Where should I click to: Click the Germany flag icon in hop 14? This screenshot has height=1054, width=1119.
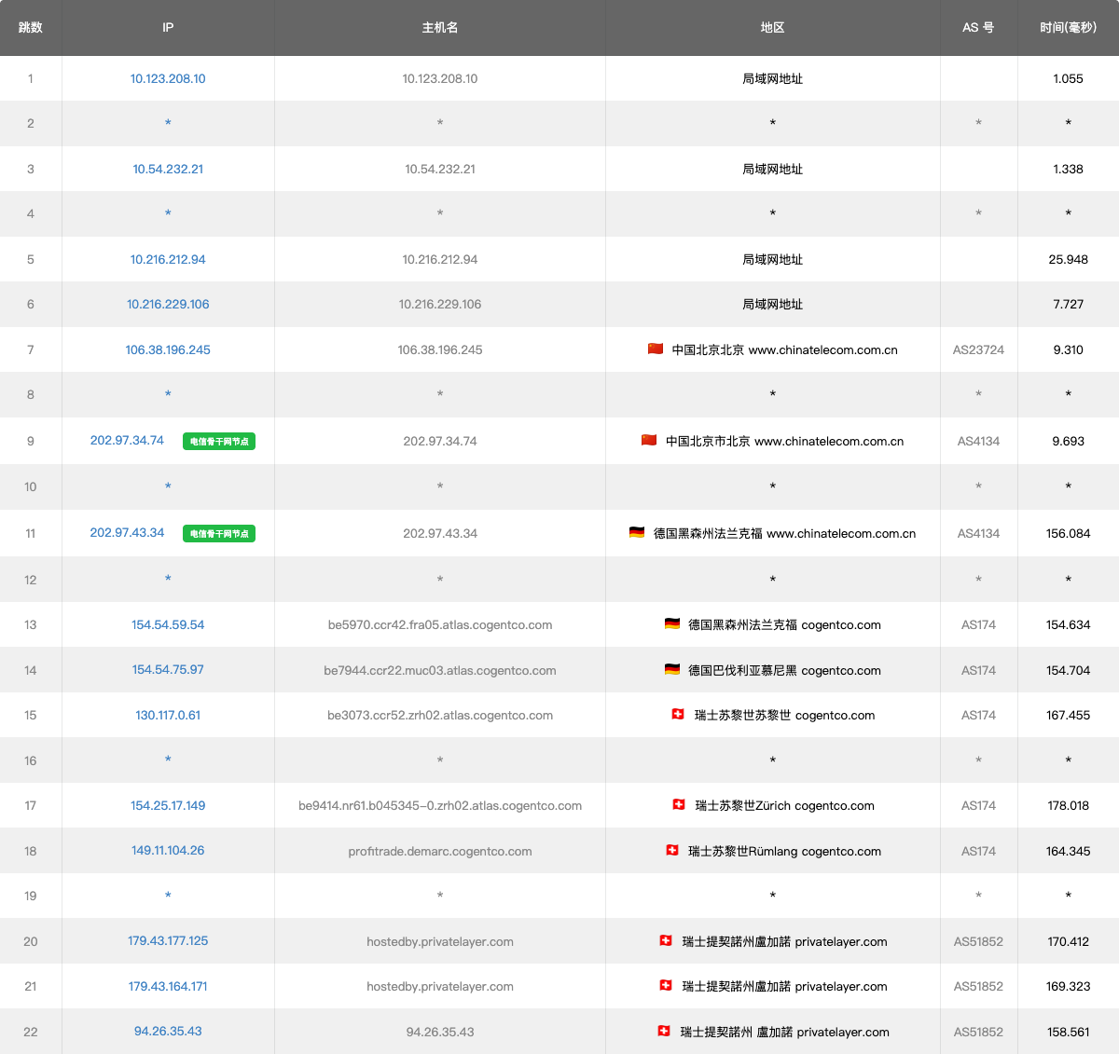[672, 669]
